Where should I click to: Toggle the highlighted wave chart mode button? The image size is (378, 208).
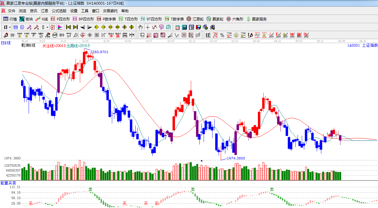[15, 27]
